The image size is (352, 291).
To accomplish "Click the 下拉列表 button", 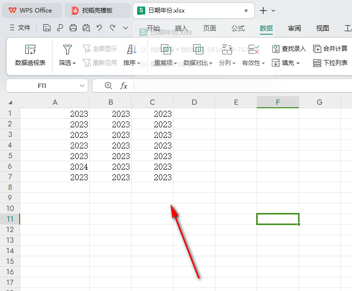I will pos(330,63).
